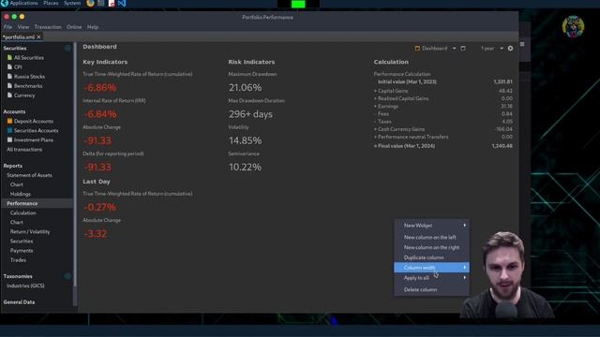Choose New column on the right
Image resolution: width=600 pixels, height=337 pixels.
(x=431, y=247)
